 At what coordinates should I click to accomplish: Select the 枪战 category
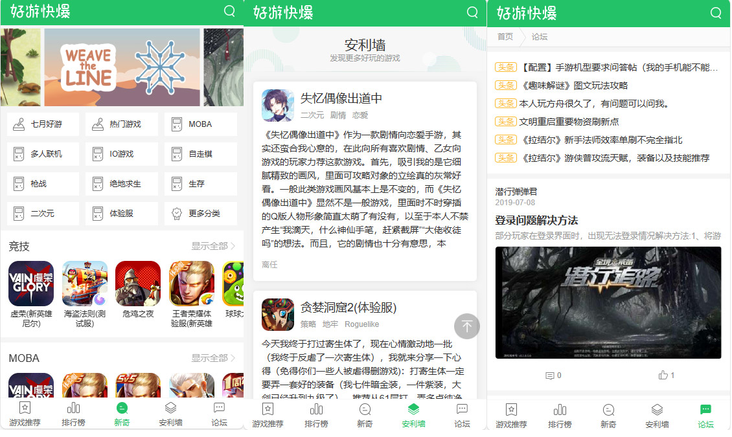(x=43, y=184)
